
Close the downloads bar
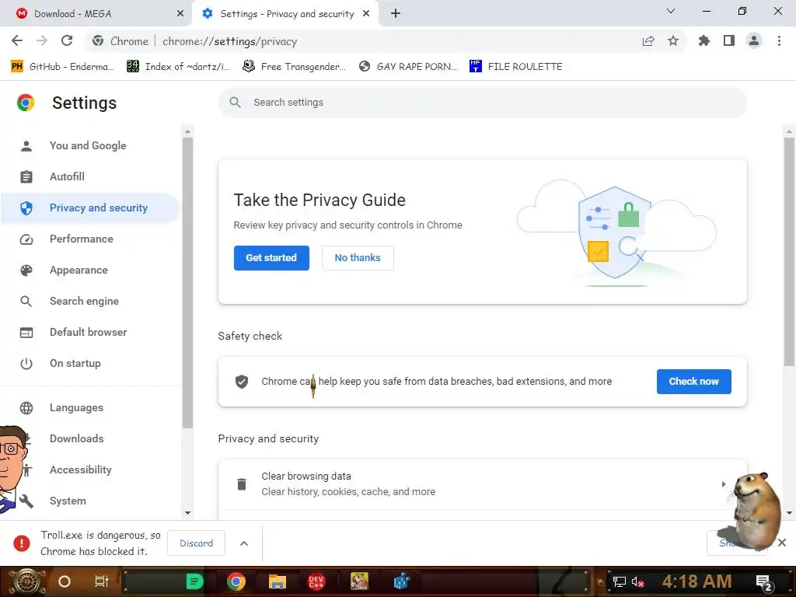782,543
